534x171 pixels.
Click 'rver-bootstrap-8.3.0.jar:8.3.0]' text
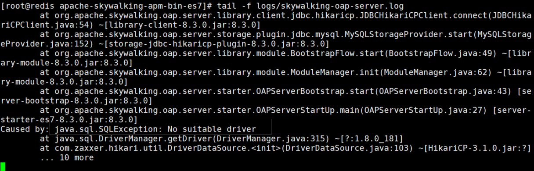tap(76, 101)
